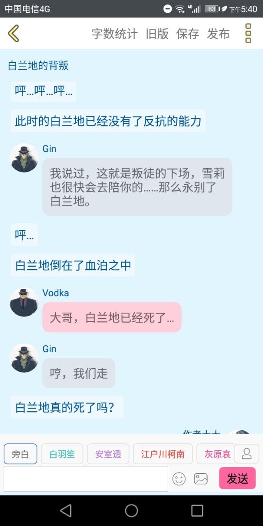Open the character manager person icon
The image size is (263, 526).
tap(247, 454)
